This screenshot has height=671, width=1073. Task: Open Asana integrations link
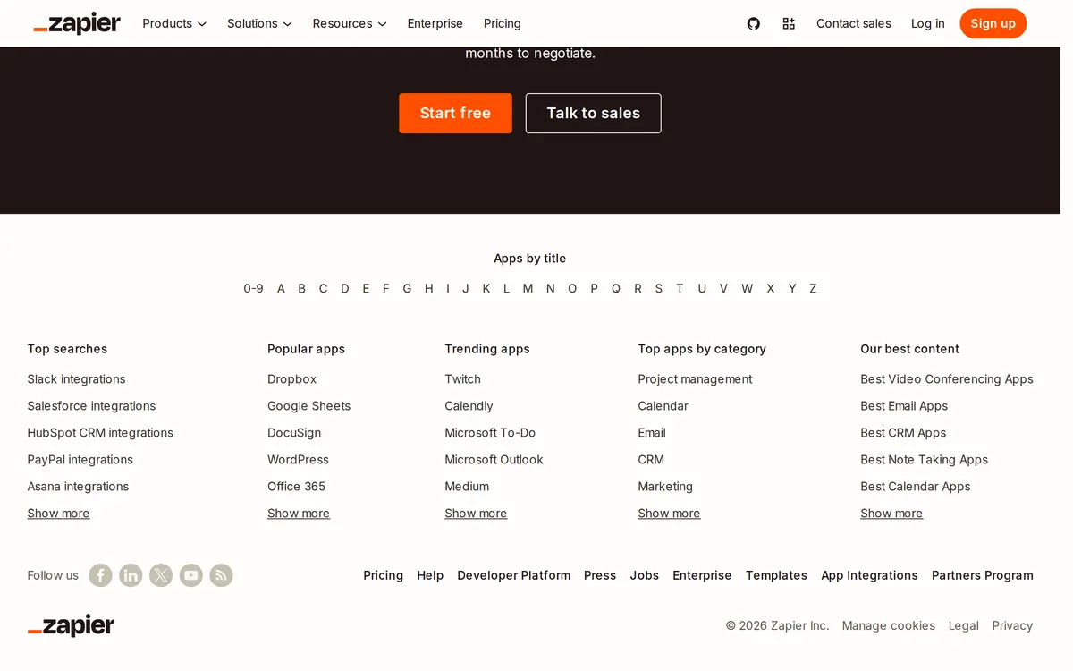78,487
